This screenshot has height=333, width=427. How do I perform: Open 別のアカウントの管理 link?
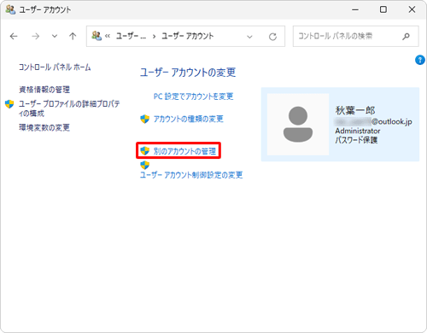(x=184, y=151)
